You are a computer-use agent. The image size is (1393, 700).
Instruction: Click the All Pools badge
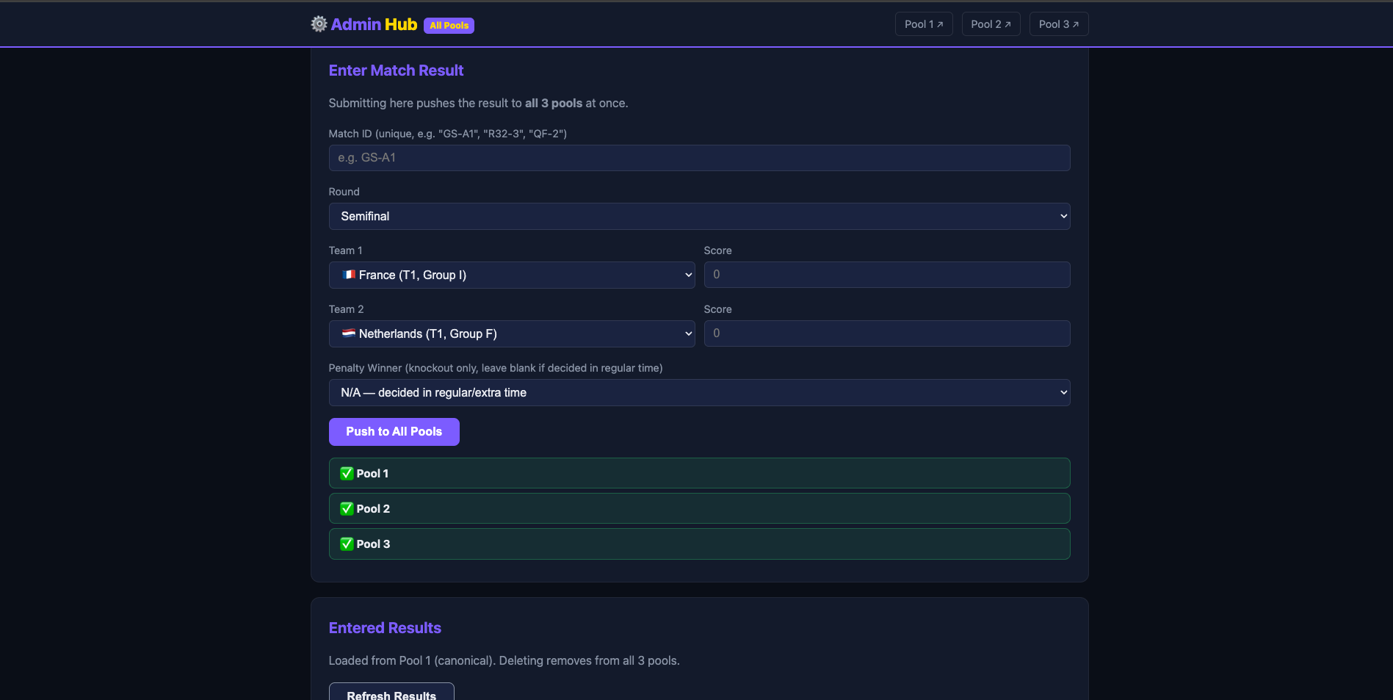point(449,26)
